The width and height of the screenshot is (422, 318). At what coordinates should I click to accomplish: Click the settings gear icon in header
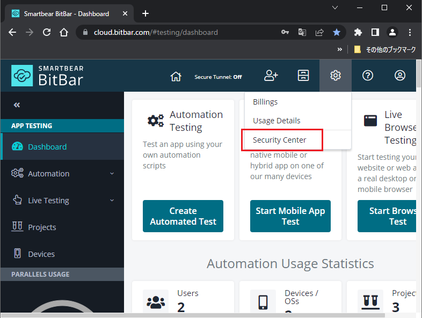pyautogui.click(x=336, y=76)
